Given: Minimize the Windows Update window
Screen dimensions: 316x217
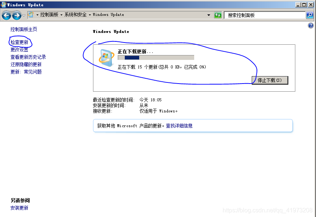Looking at the screenshot, I should click(x=298, y=5).
